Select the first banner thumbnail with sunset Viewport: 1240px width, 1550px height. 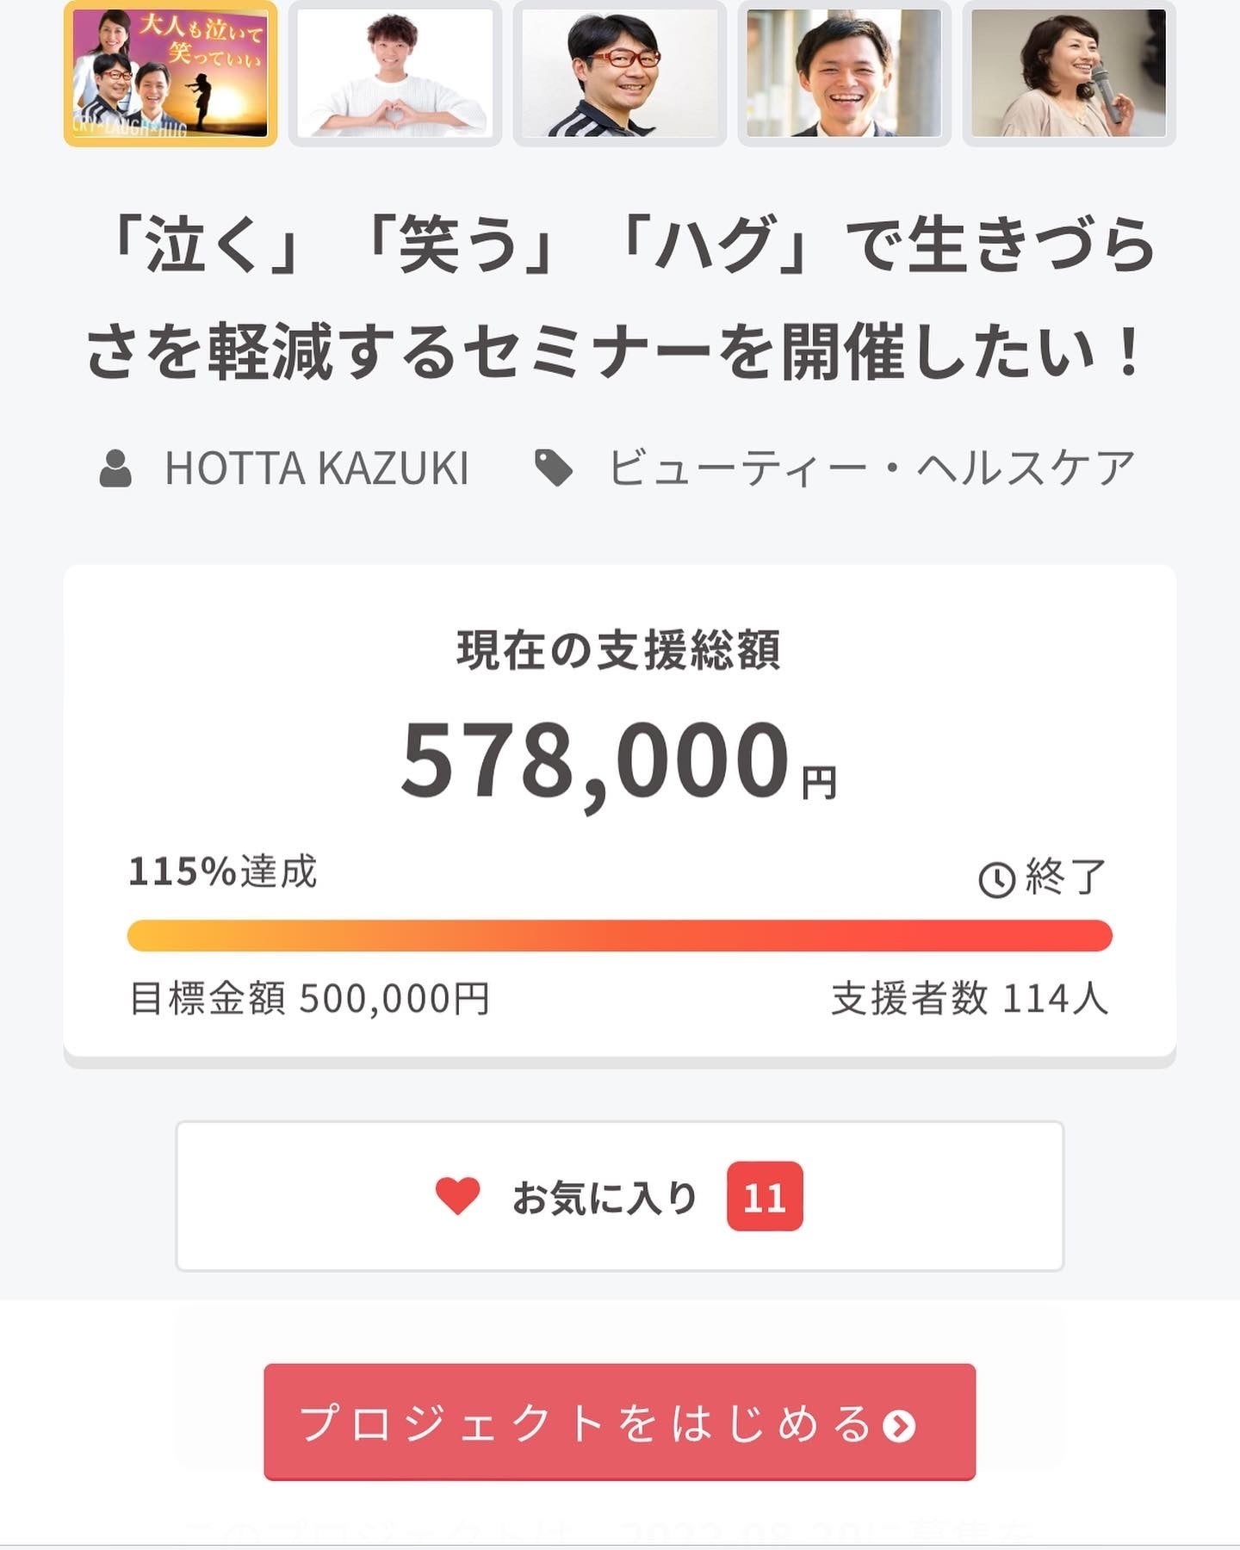tap(170, 73)
